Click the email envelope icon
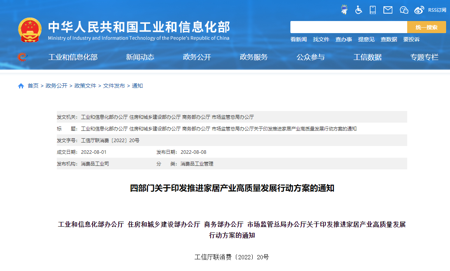 pyautogui.click(x=388, y=10)
